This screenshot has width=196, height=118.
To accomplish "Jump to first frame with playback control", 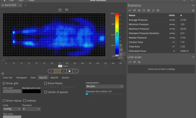I will point(51,71).
